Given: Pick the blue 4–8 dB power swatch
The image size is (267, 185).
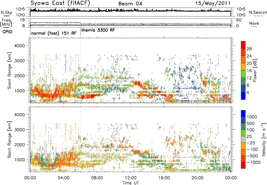Looking at the screenshot, I should click(243, 88).
